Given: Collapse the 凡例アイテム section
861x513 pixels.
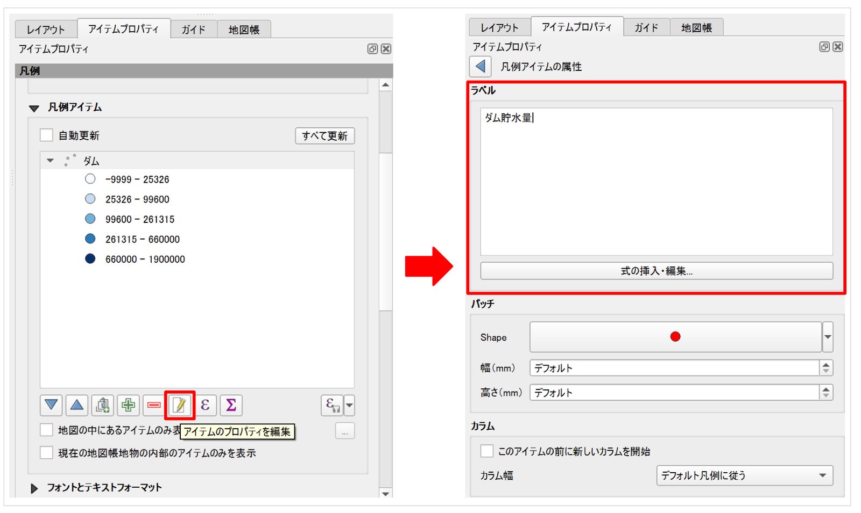Looking at the screenshot, I should pyautogui.click(x=34, y=108).
